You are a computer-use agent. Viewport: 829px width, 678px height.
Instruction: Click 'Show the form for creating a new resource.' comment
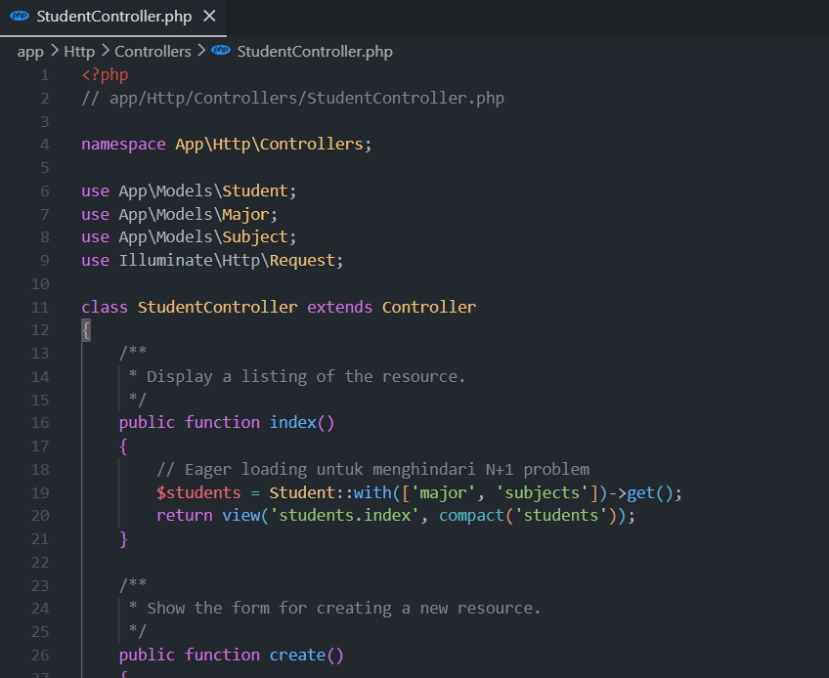(x=344, y=609)
